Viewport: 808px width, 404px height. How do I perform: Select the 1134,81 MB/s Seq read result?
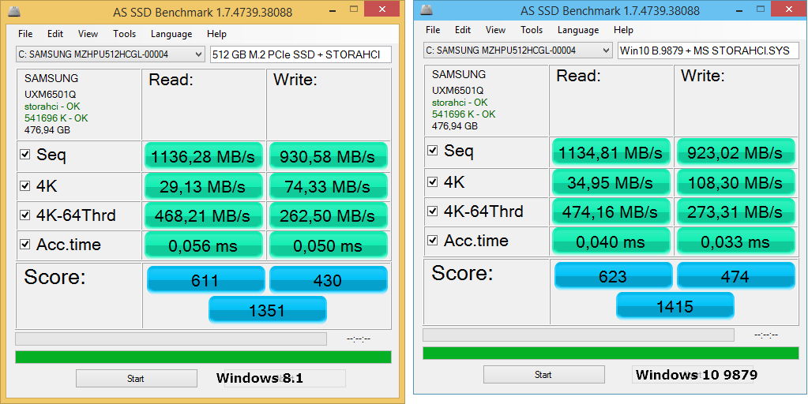click(x=611, y=151)
